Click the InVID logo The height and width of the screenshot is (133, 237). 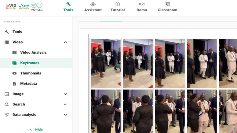tap(11, 7)
